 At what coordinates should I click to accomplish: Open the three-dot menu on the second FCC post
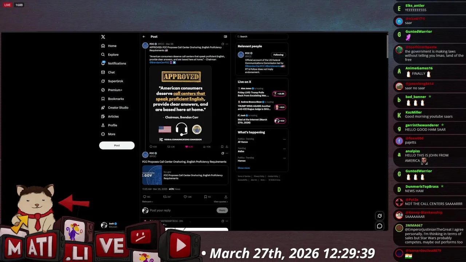click(x=227, y=153)
